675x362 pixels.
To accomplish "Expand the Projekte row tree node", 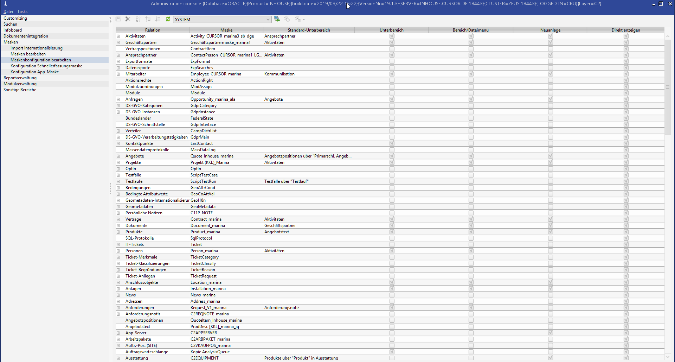I will pos(118,162).
